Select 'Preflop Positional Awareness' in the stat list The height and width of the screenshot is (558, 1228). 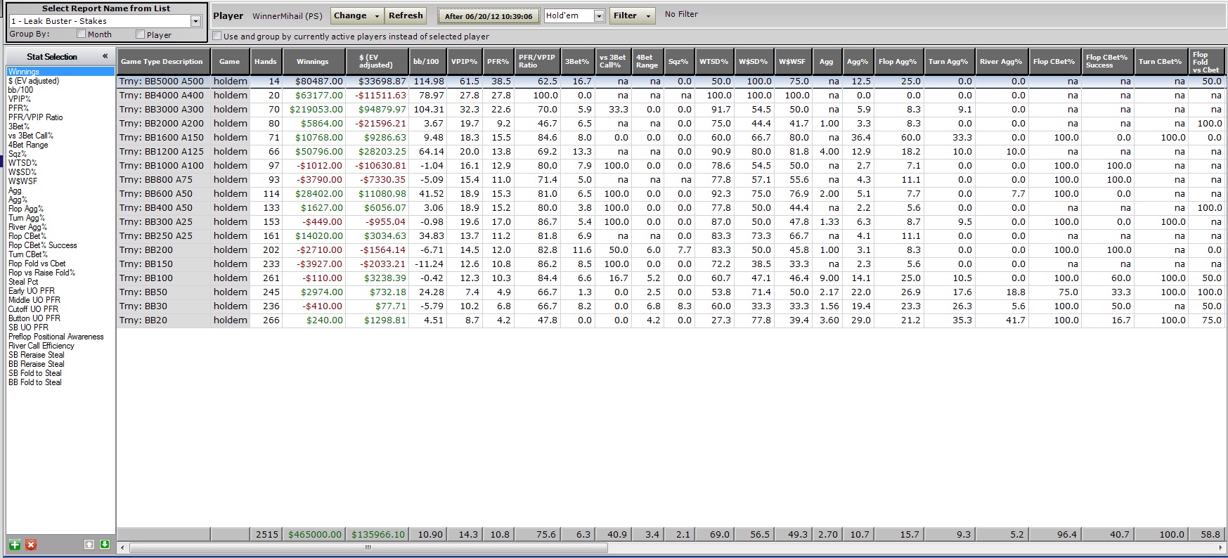(56, 337)
